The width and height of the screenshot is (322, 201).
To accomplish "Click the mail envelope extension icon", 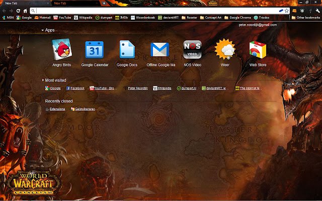I will 294,11.
